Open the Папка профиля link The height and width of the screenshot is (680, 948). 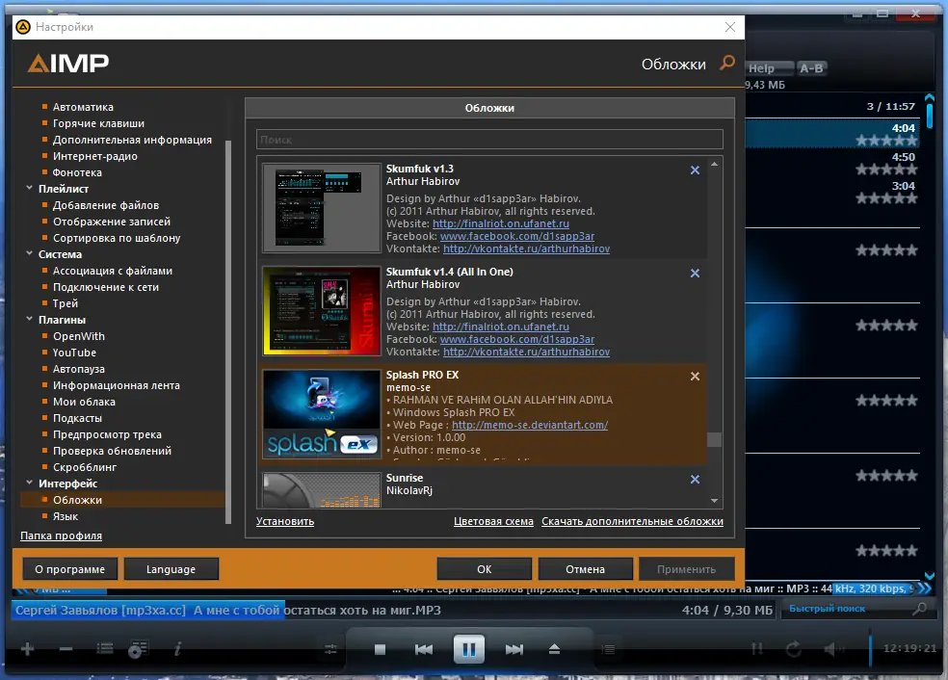click(61, 536)
